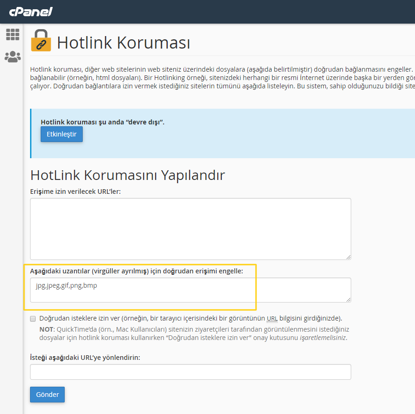Click the resize grip of the extensions textarea
Screen dimensions: 415x414
[348, 299]
